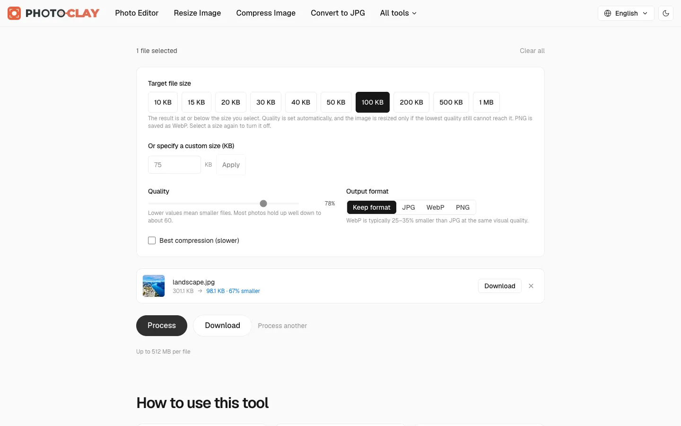
Task: Switch output format to JPG
Action: tap(409, 207)
